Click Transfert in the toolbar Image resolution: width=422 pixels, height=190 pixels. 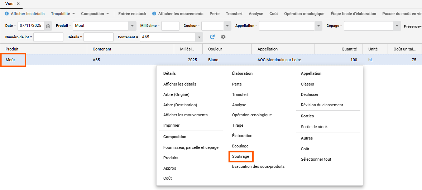[234, 14]
